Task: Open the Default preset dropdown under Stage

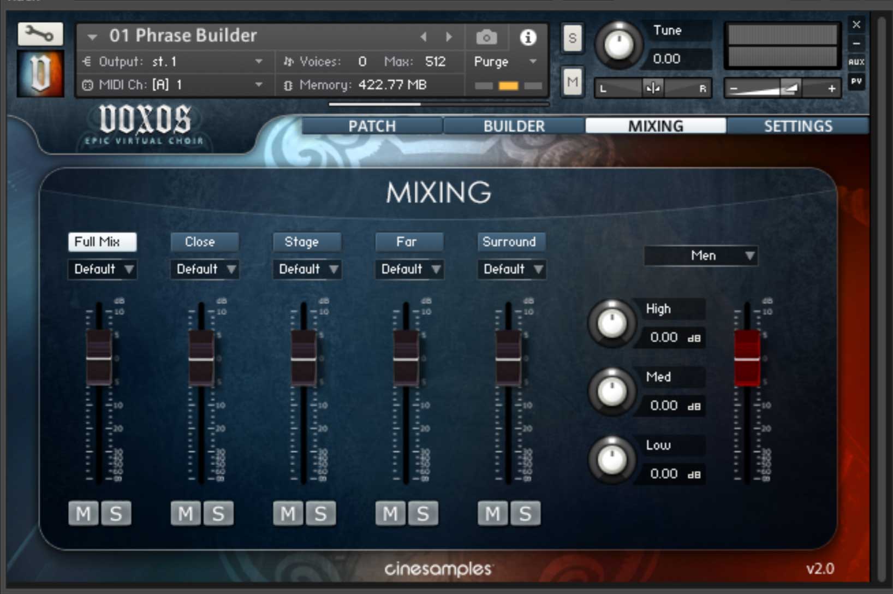Action: click(306, 269)
